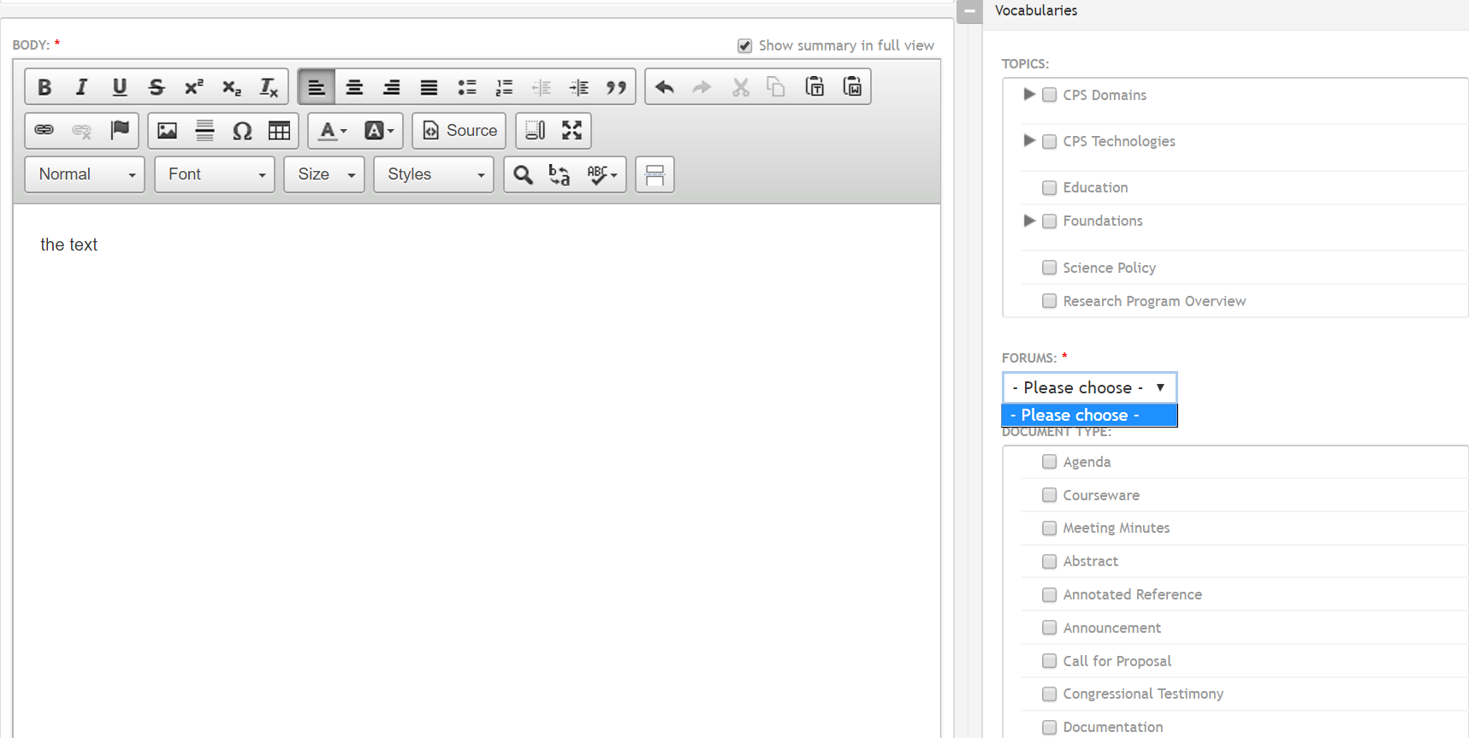This screenshot has width=1469, height=738.
Task: Open the text color picker
Action: click(332, 131)
